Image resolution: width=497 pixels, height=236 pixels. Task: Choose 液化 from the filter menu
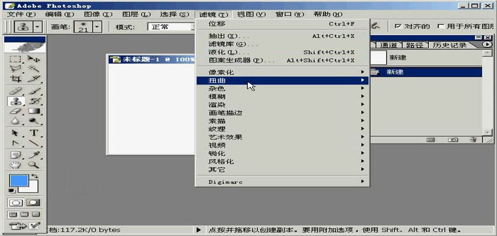tap(282, 53)
